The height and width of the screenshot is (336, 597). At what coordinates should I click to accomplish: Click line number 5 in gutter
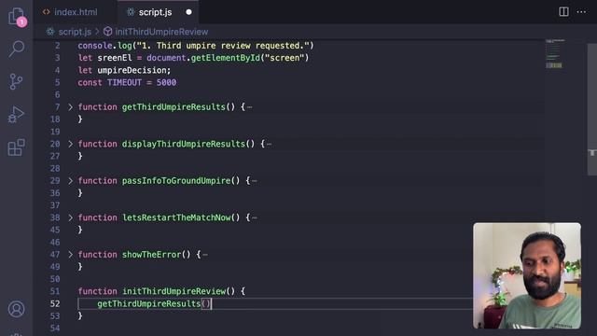tap(57, 83)
